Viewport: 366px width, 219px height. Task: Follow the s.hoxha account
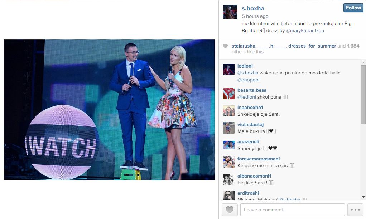click(x=353, y=8)
